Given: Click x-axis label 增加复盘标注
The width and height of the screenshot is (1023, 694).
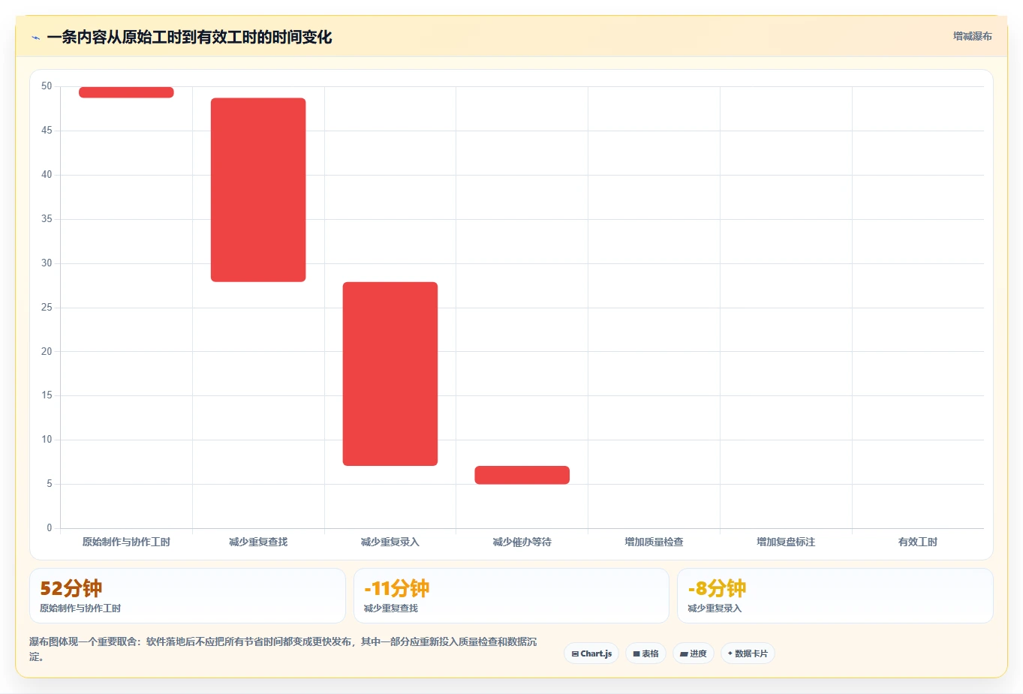Looking at the screenshot, I should pyautogui.click(x=786, y=542).
